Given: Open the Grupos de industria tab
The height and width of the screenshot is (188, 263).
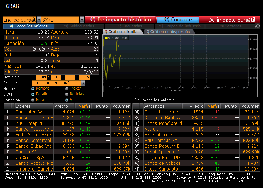Looking at the screenshot, I should [x=180, y=26].
